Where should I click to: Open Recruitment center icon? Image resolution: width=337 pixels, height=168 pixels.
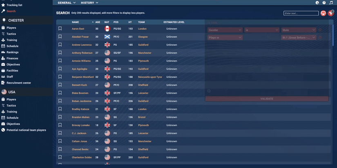[3, 83]
